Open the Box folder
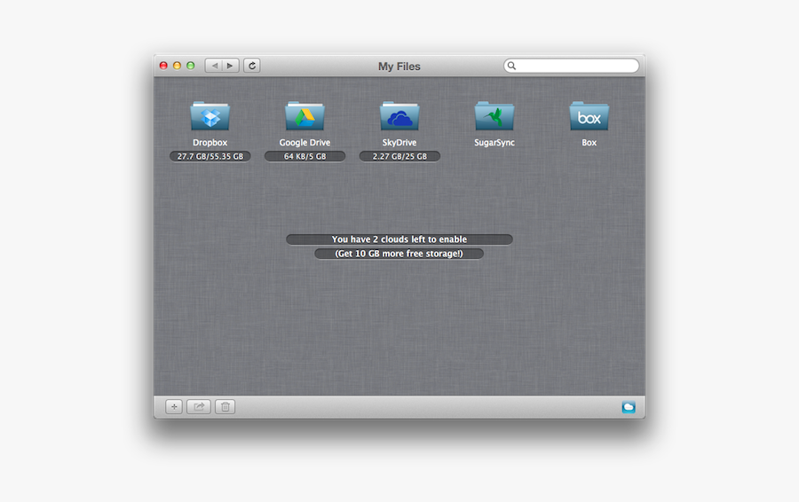Image resolution: width=799 pixels, height=502 pixels. (589, 116)
